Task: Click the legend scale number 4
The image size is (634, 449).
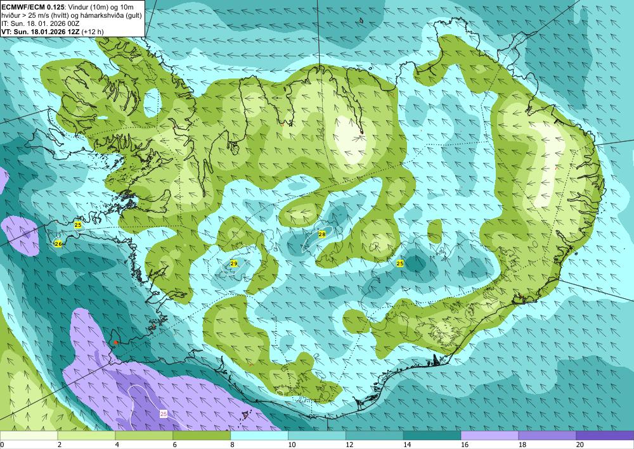Action: 117,445
